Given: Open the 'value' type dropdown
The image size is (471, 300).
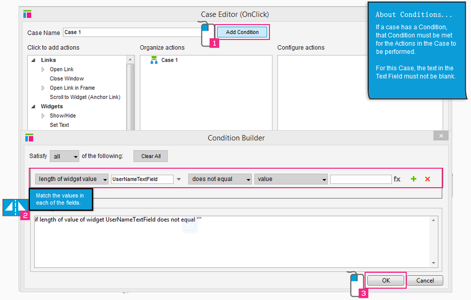Looking at the screenshot, I should pyautogui.click(x=291, y=179).
